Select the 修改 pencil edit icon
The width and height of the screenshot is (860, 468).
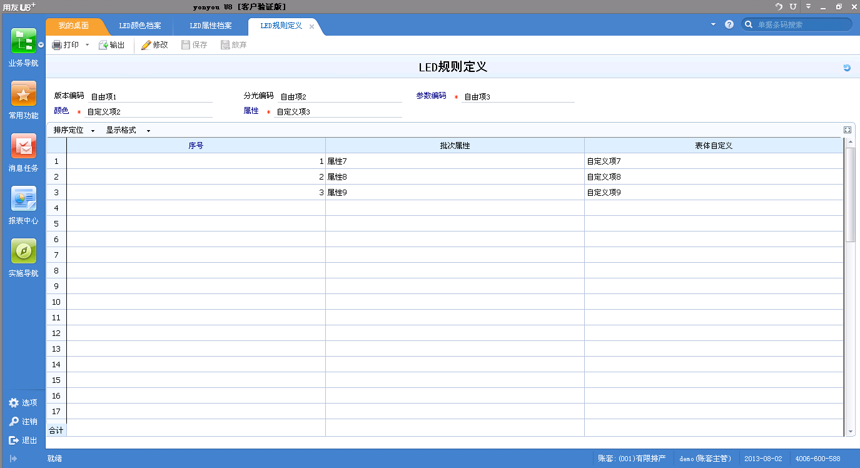point(154,44)
